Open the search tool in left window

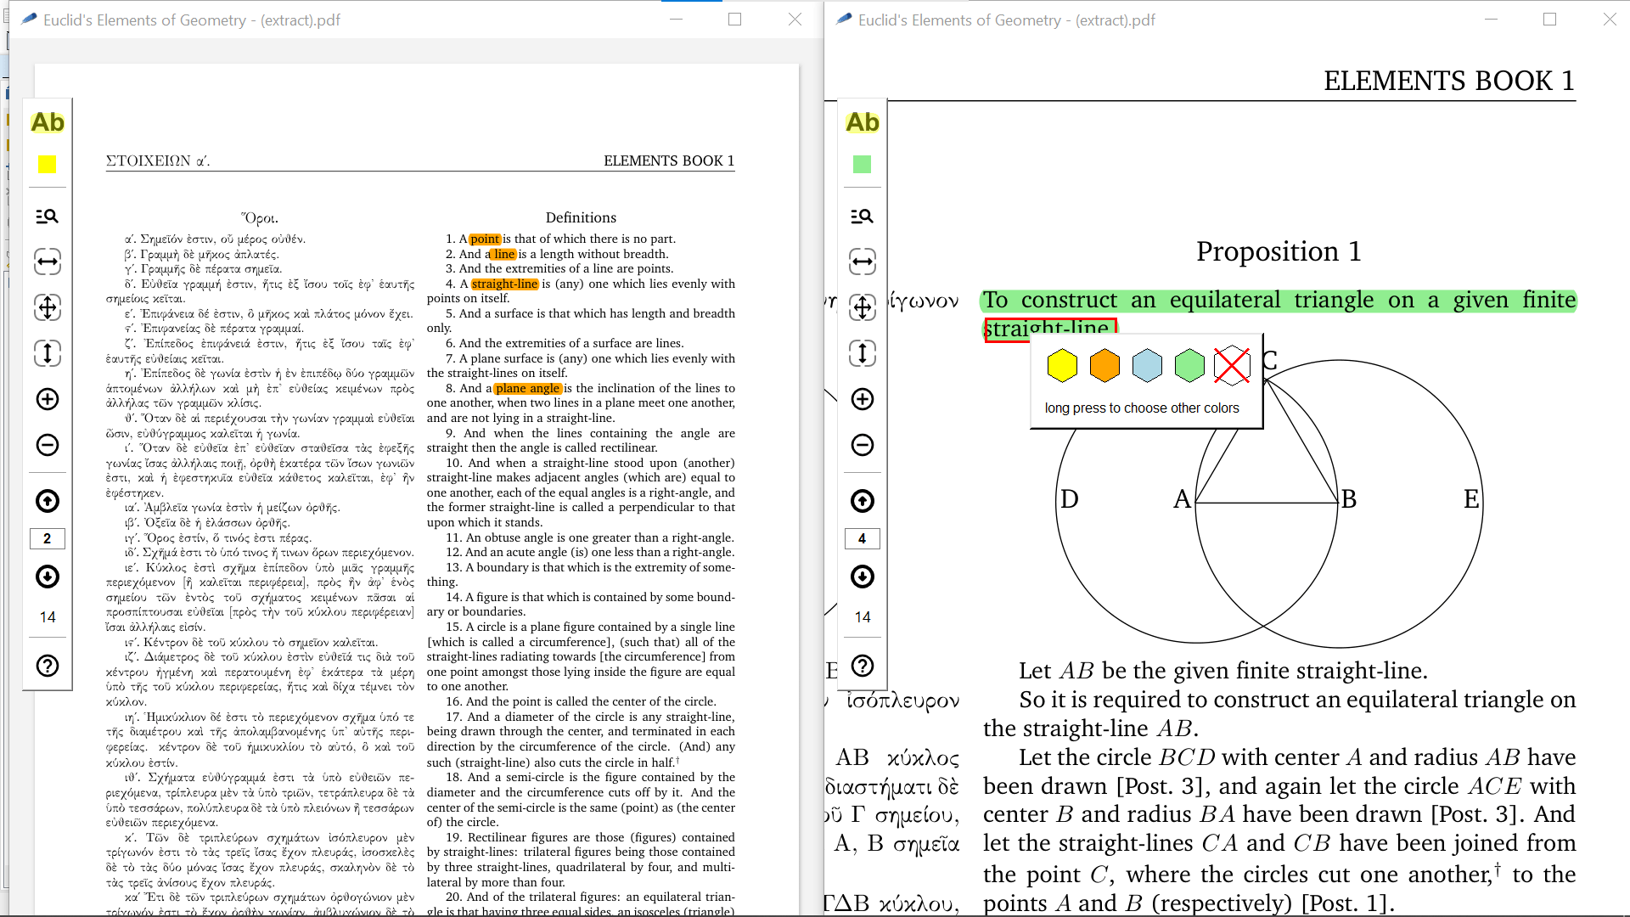(x=48, y=217)
